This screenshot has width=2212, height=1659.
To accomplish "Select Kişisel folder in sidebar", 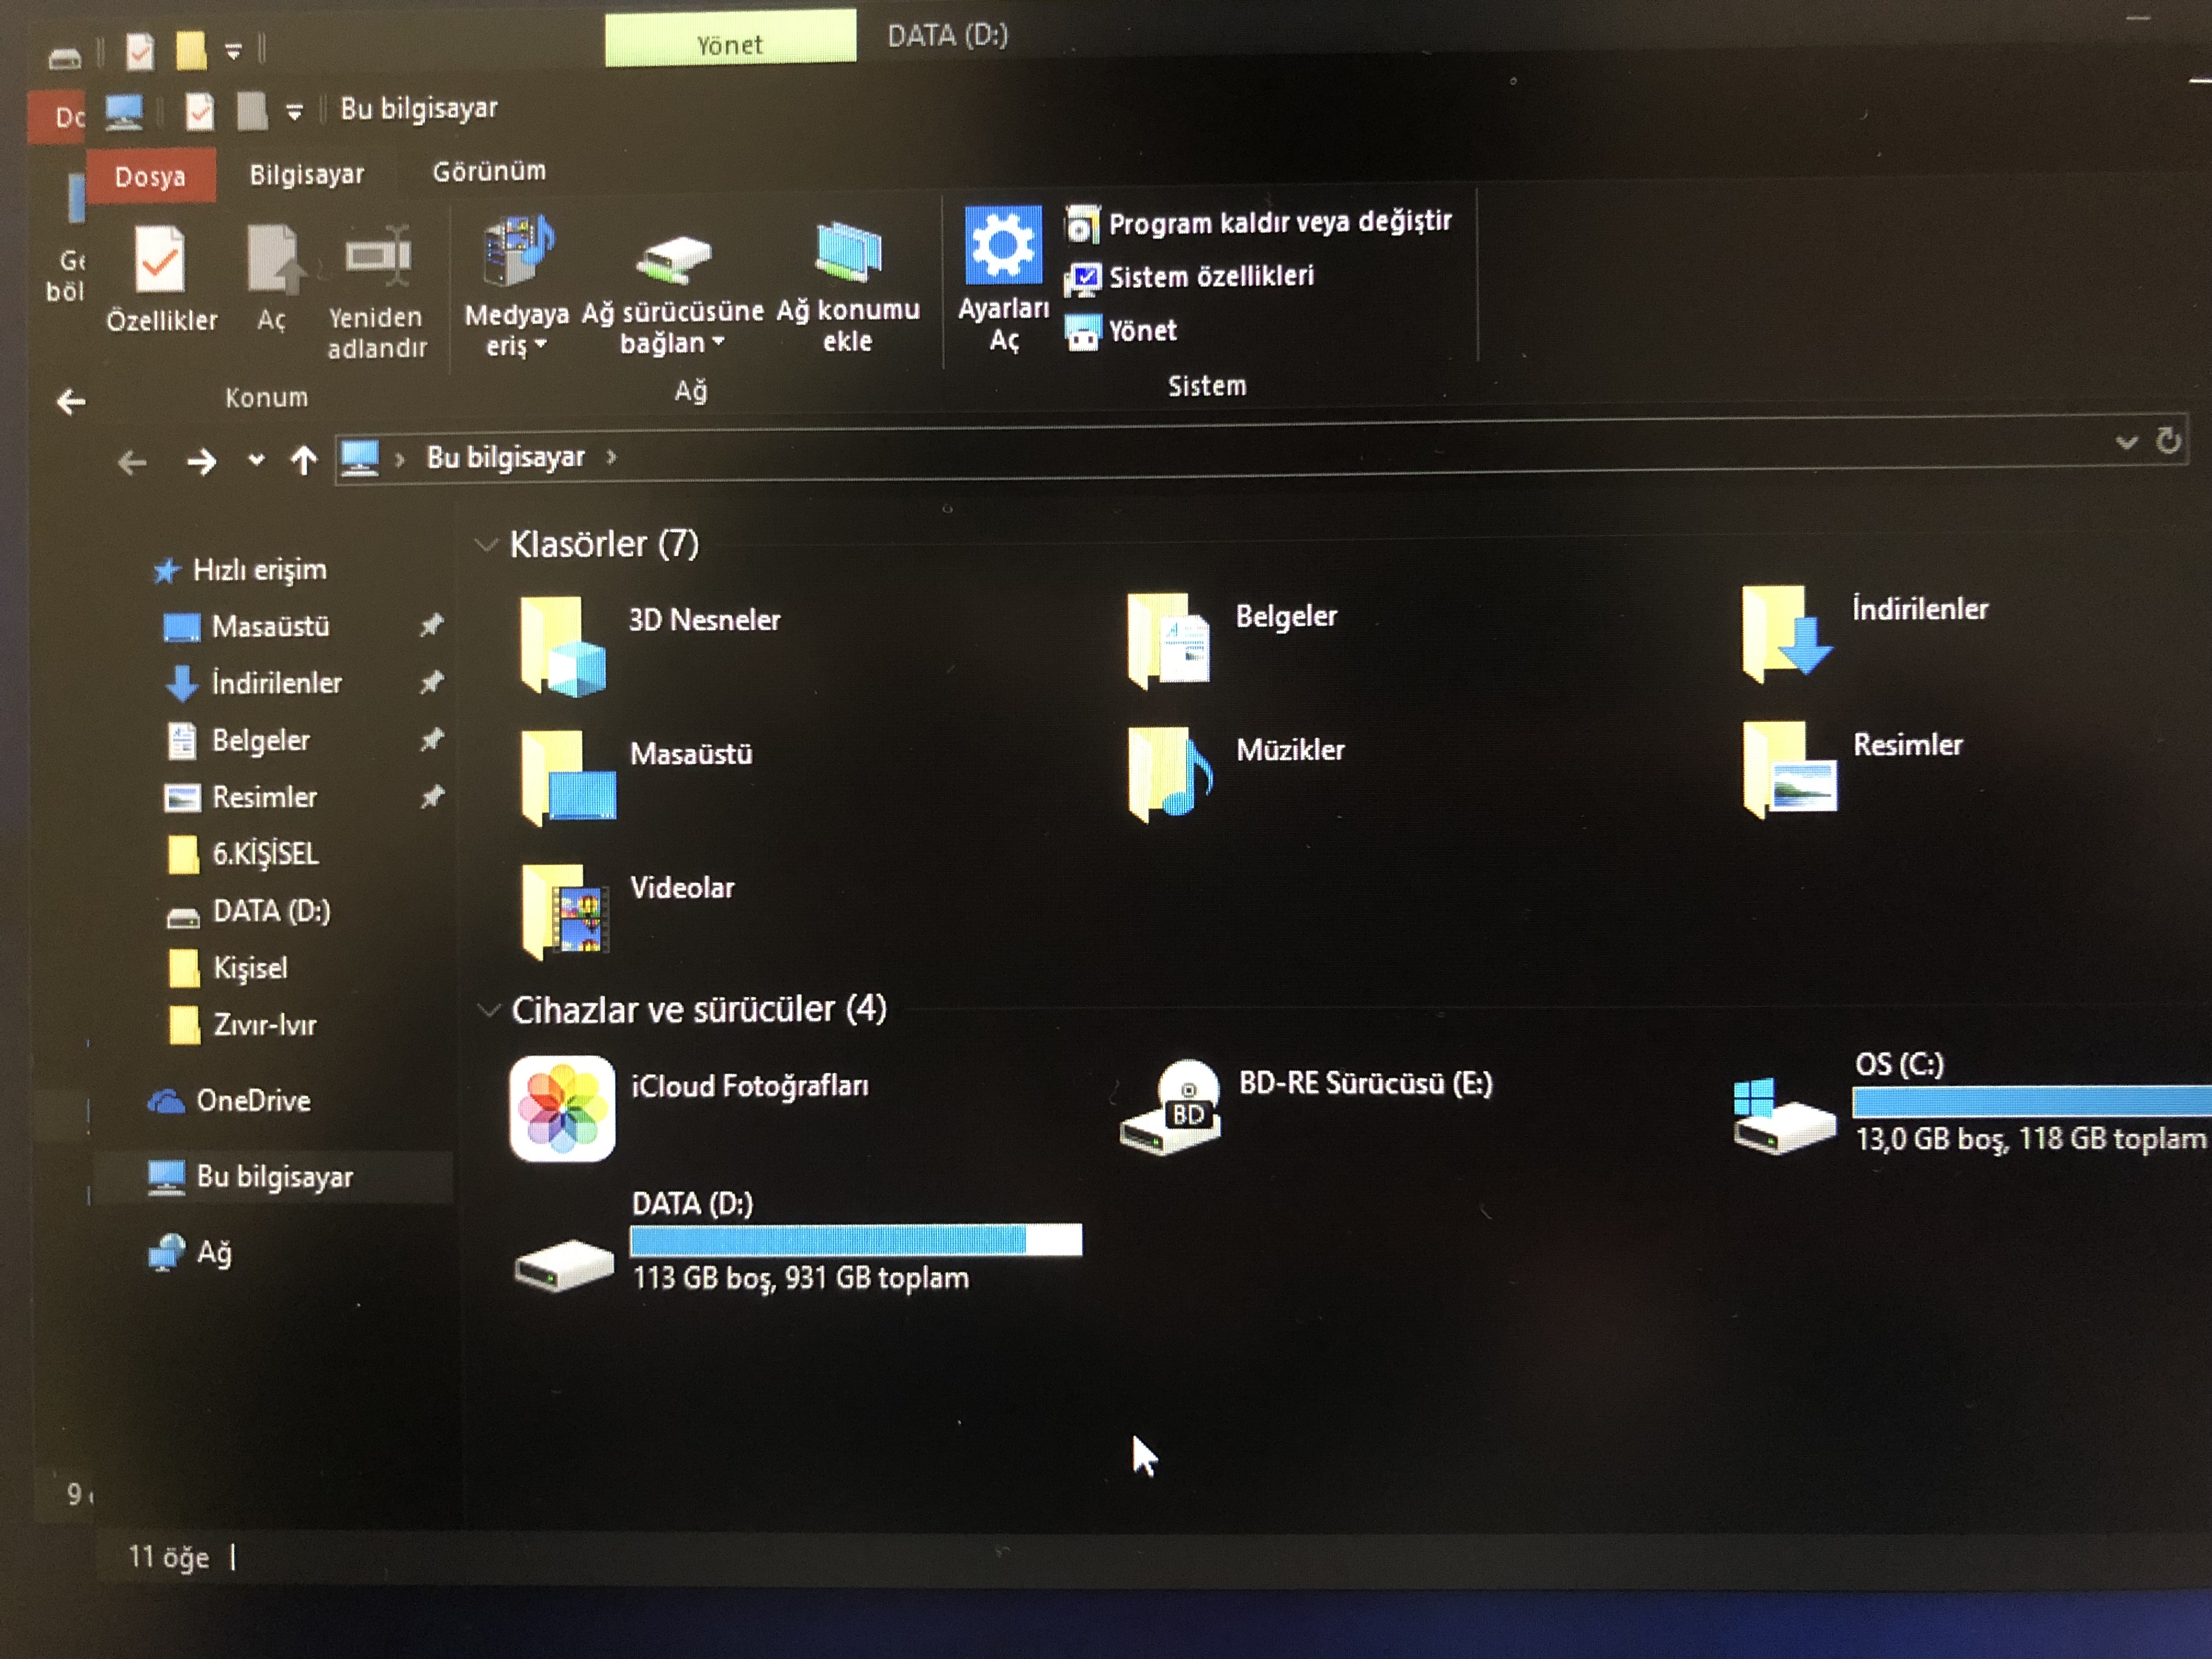I will click(x=228, y=968).
